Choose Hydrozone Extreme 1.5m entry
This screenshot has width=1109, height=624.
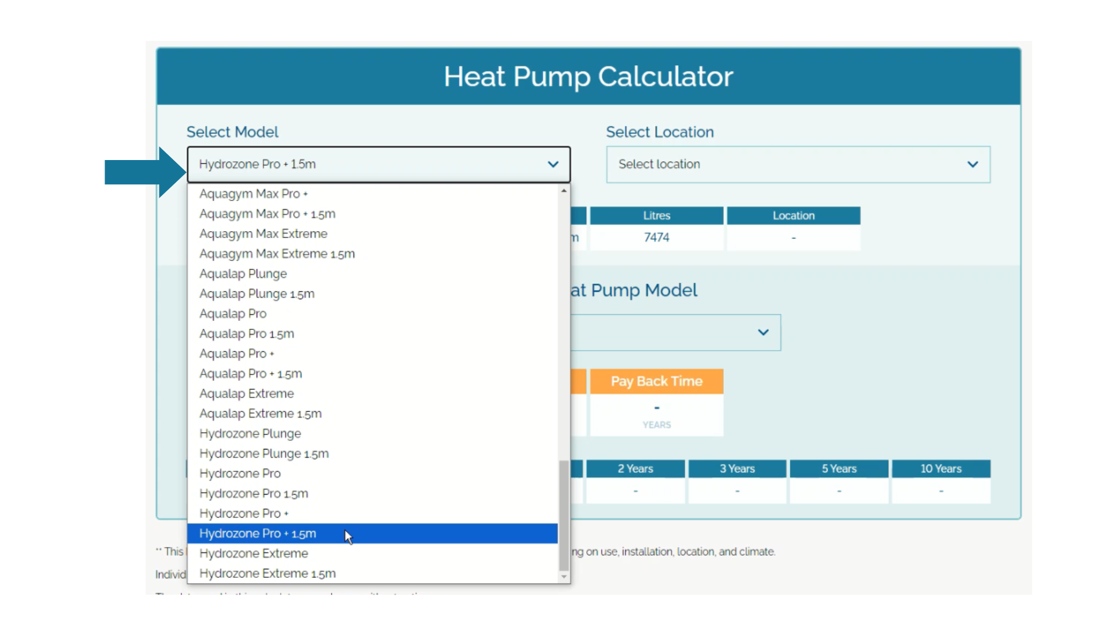click(267, 573)
